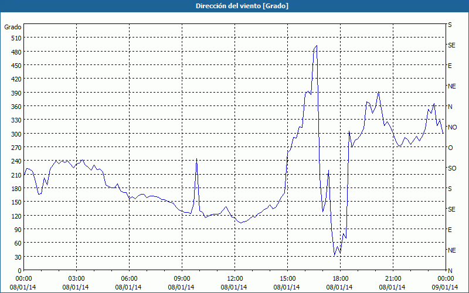This screenshot has width=469, height=293.
Task: Select the 30 degree axis label
Action: click(x=18, y=257)
